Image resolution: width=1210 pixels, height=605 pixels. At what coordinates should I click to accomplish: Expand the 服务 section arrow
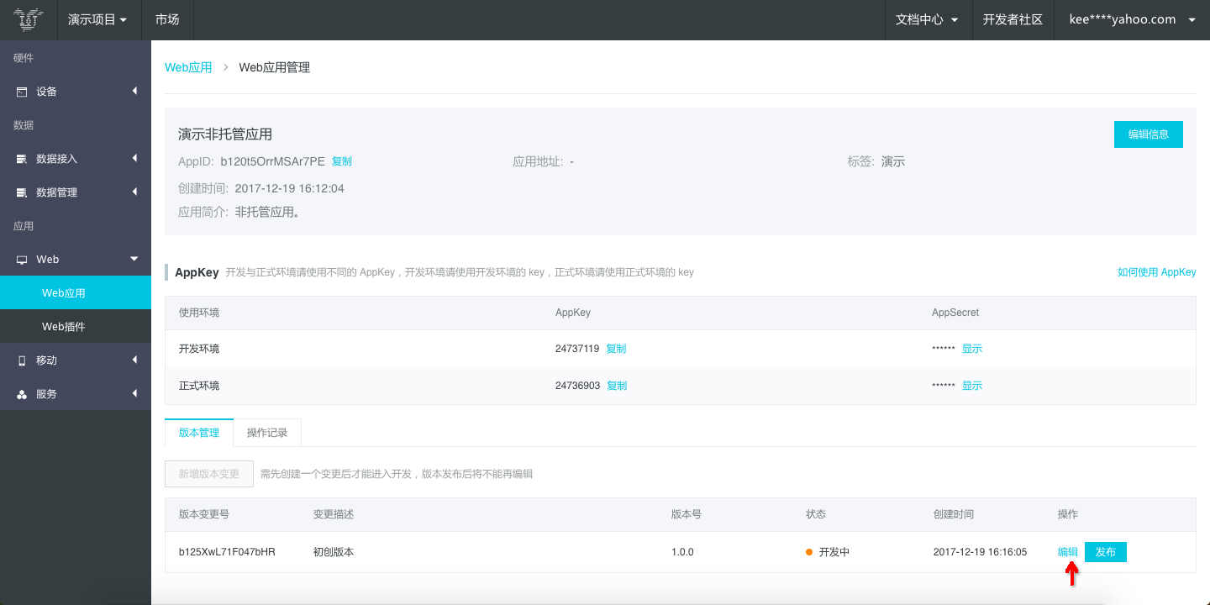point(134,393)
